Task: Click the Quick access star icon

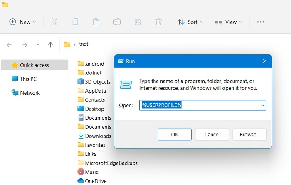Action: click(x=15, y=65)
